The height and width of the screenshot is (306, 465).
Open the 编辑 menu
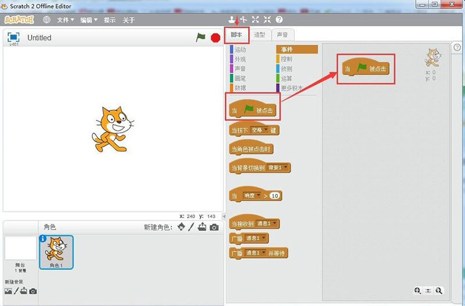pos(89,20)
